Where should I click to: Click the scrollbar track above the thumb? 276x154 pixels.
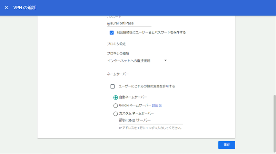point(274,52)
